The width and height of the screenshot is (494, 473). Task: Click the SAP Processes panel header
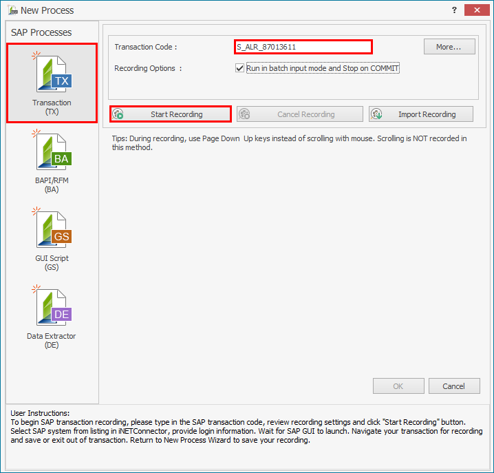tap(41, 32)
